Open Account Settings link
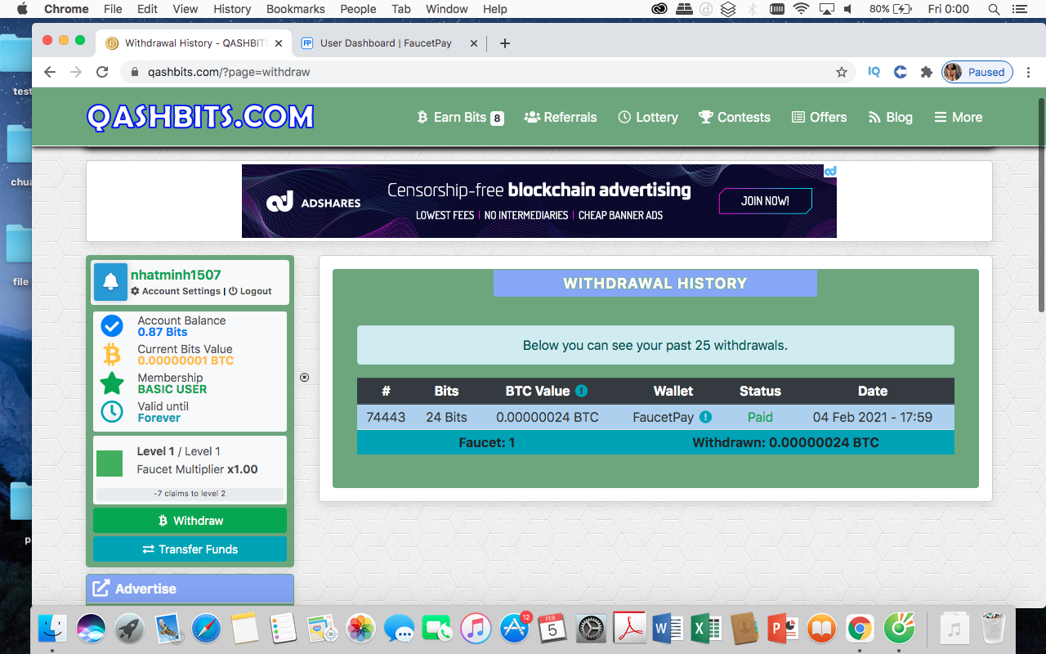The image size is (1046, 654). point(176,291)
